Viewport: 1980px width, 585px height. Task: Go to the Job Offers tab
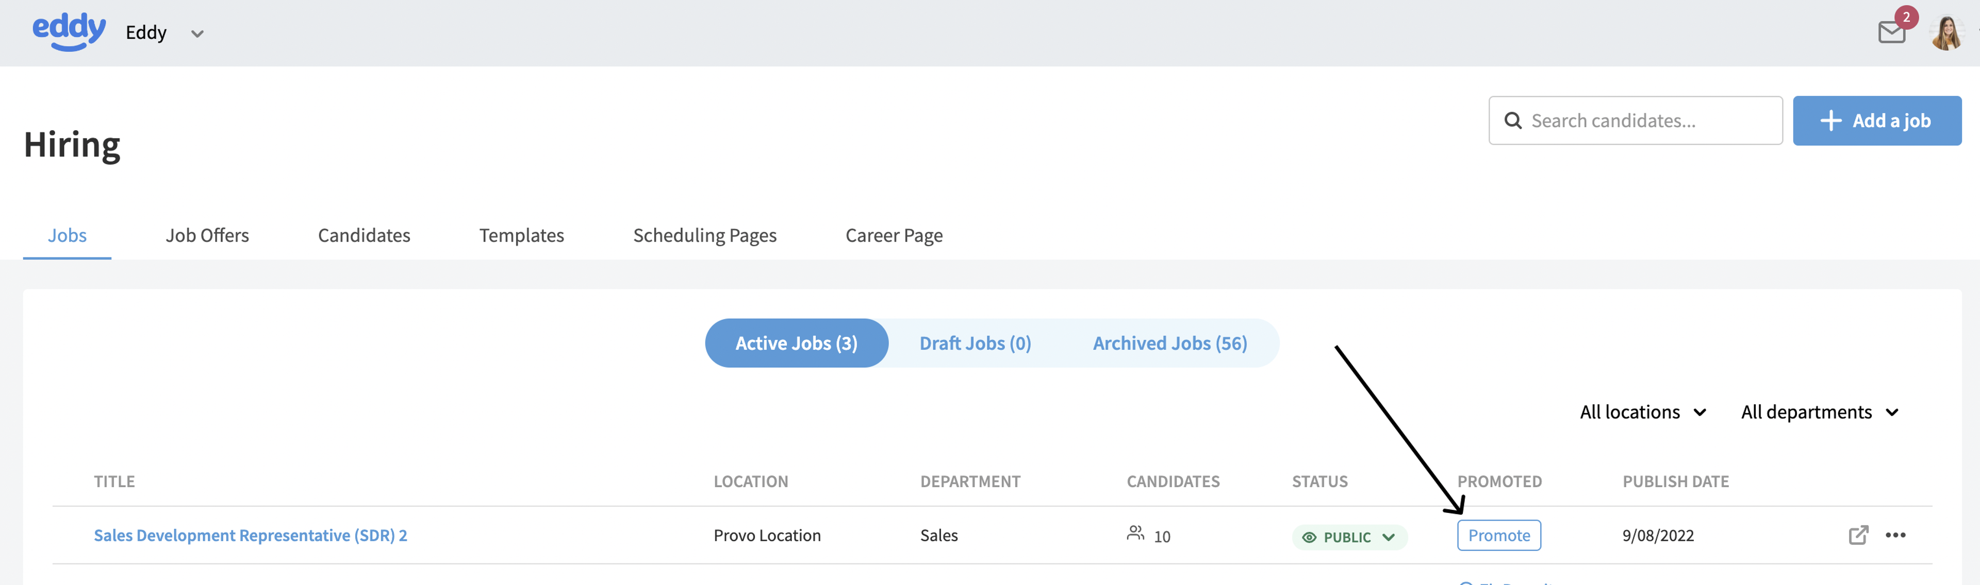[x=207, y=236]
